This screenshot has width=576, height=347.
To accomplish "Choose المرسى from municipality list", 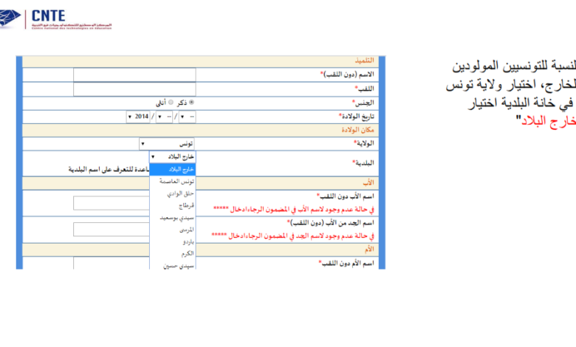I will (173, 230).
